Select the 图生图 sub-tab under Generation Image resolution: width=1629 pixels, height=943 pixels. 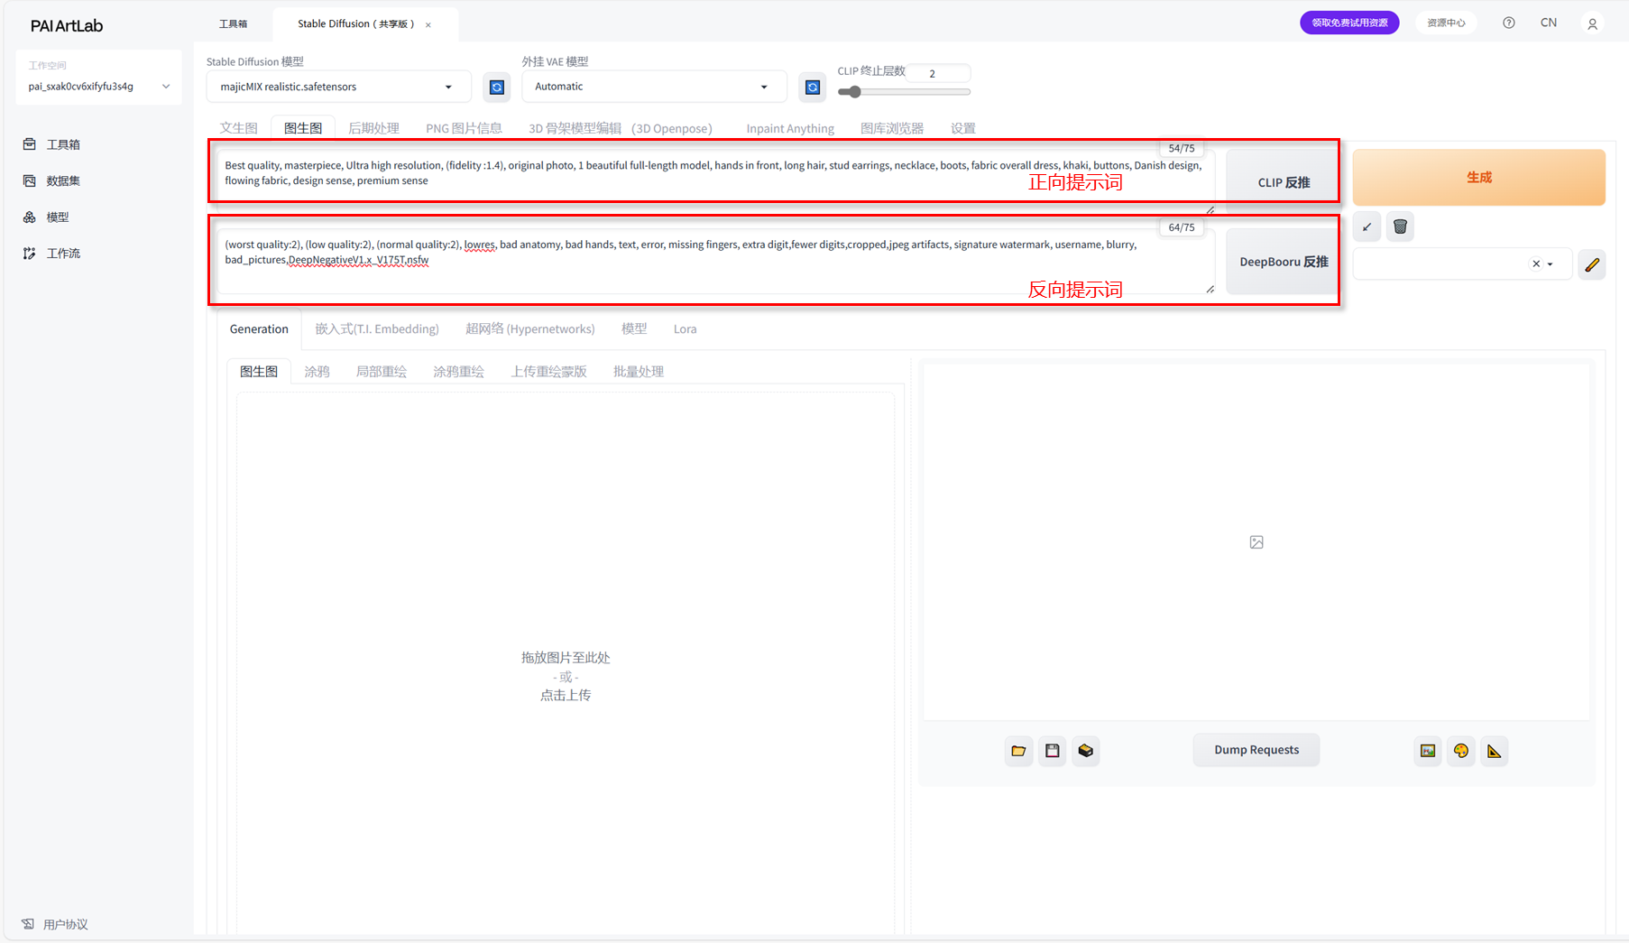(x=259, y=372)
